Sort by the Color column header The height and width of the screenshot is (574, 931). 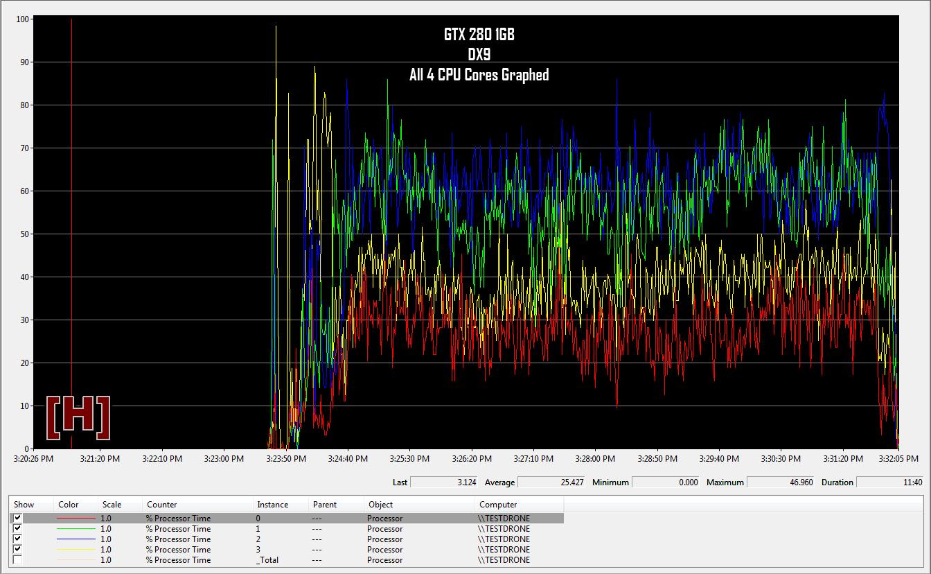point(76,504)
